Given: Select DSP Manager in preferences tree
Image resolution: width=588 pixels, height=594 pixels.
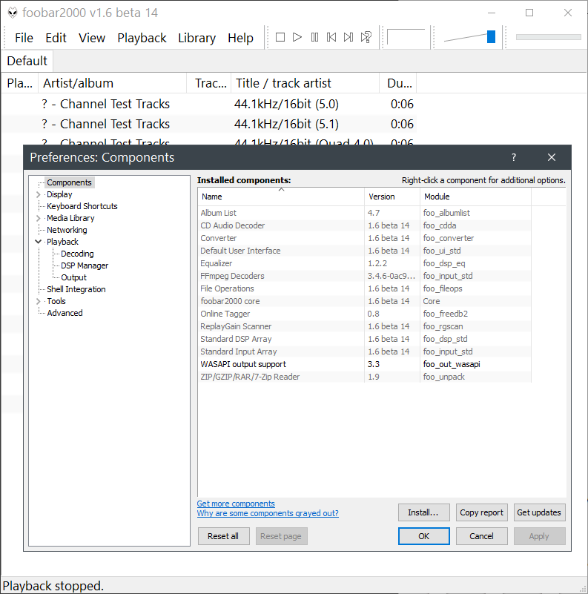Looking at the screenshot, I should point(85,265).
